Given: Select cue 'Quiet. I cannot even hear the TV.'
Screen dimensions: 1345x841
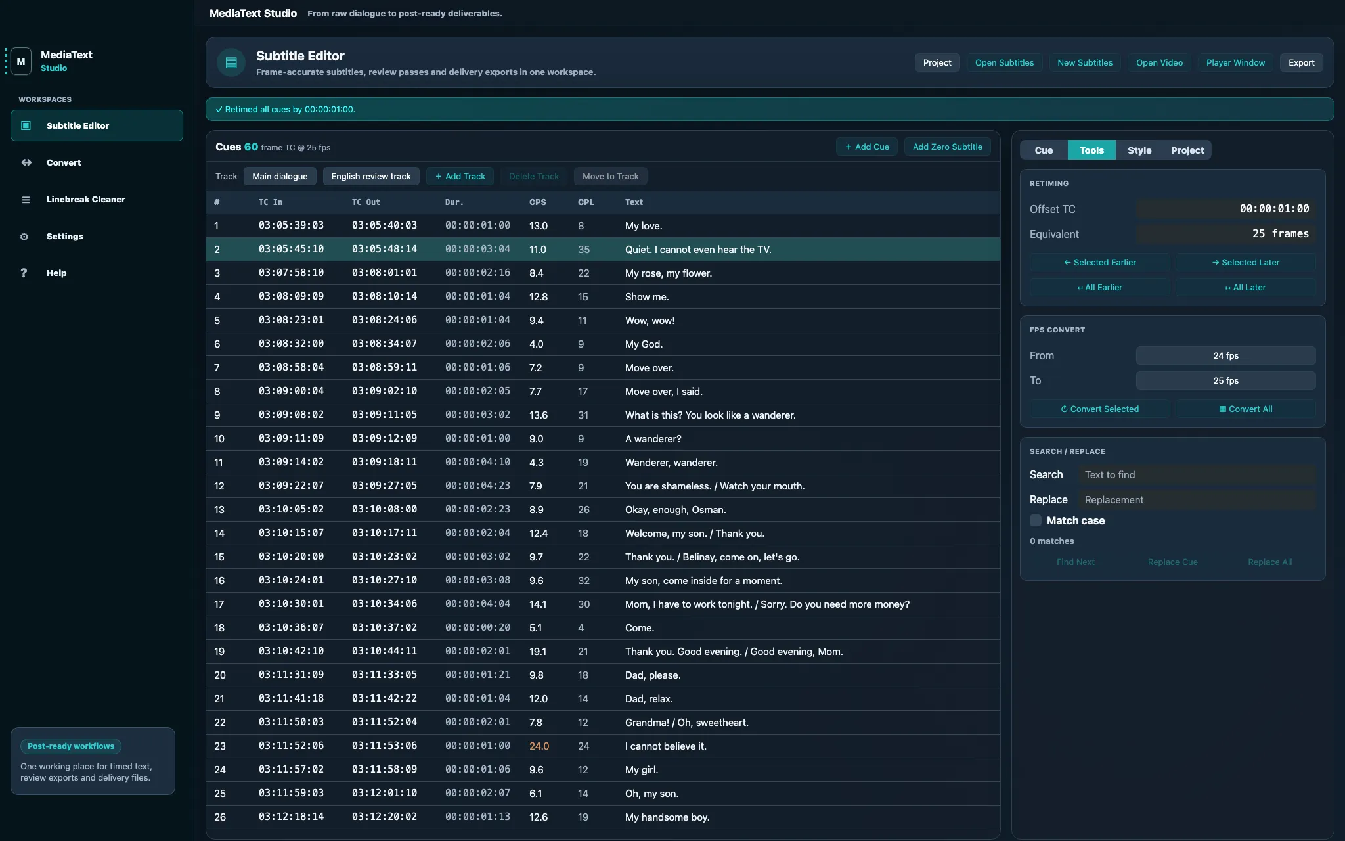Looking at the screenshot, I should [603, 249].
